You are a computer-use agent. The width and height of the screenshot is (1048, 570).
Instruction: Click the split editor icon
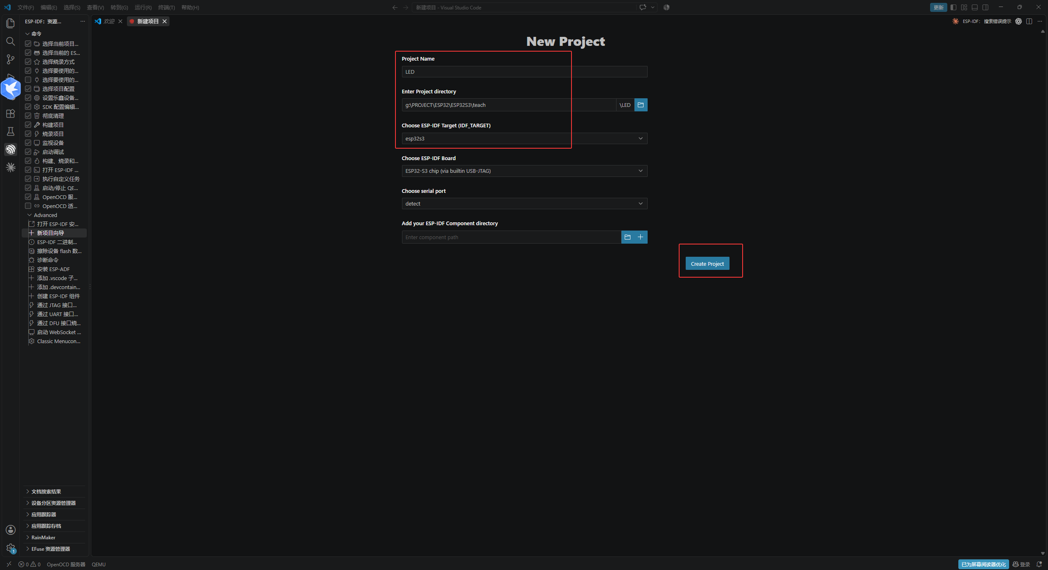point(1029,21)
